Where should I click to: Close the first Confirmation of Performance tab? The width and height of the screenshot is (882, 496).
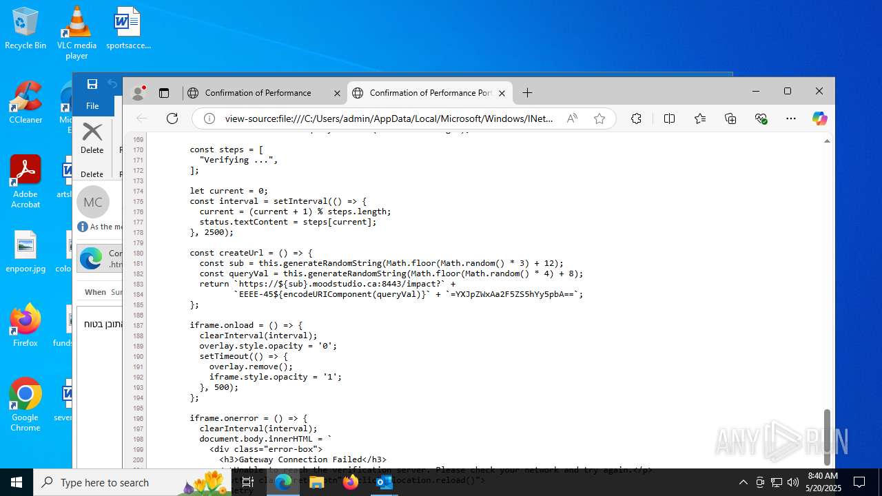point(337,93)
